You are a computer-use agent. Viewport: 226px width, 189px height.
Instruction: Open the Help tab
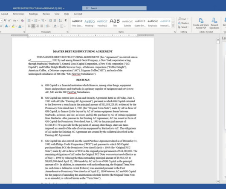pos(67,14)
